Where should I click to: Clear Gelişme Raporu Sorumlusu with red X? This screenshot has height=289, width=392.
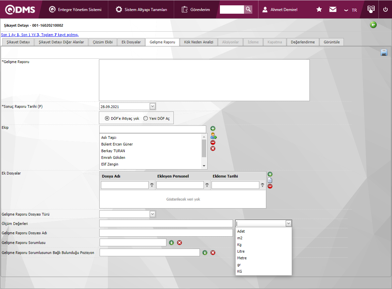[179, 243]
